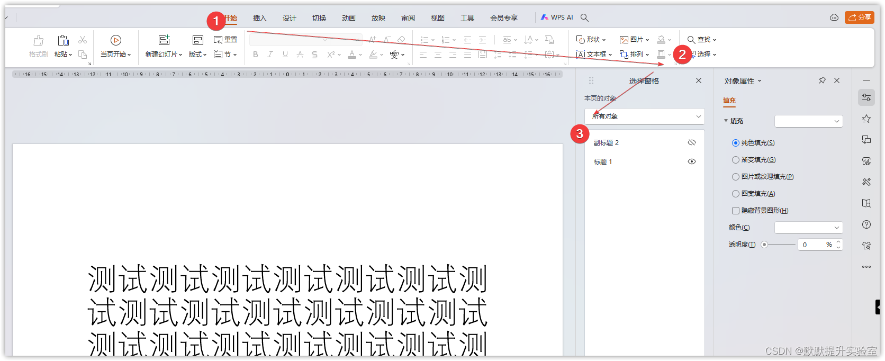Click the bulleted list icon
This screenshot has height=361, width=885.
[424, 40]
